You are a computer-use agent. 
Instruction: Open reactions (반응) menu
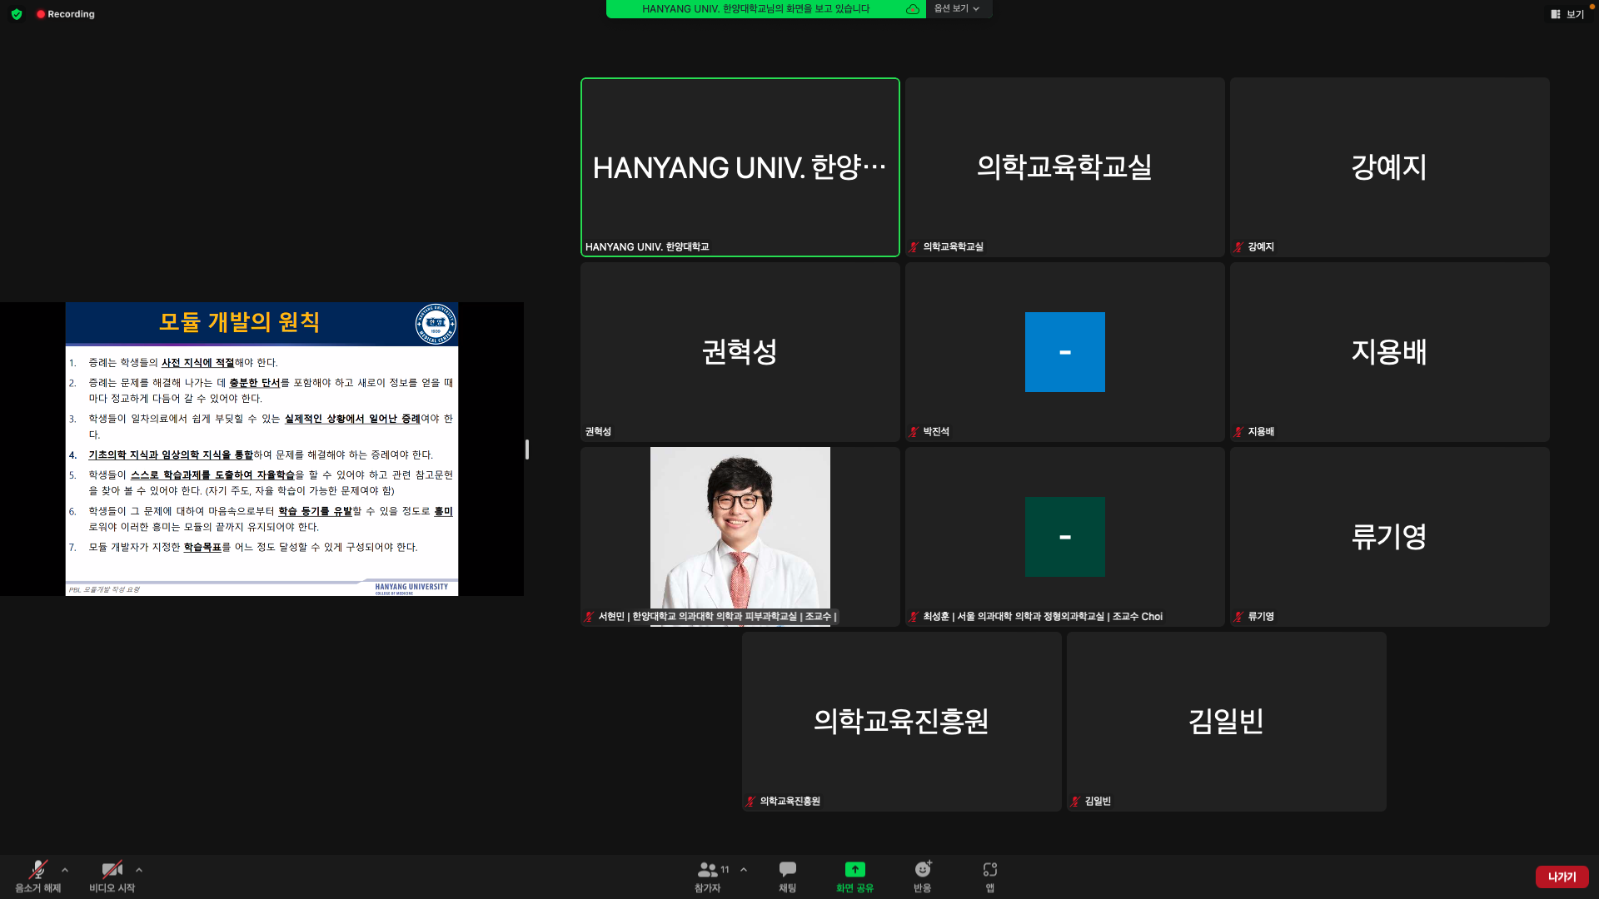coord(922,871)
